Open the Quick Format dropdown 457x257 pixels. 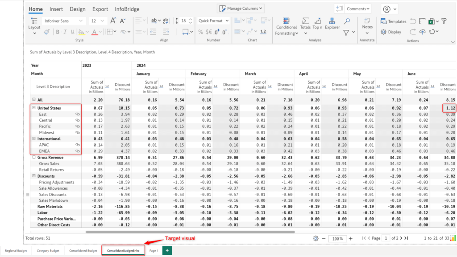(x=213, y=21)
